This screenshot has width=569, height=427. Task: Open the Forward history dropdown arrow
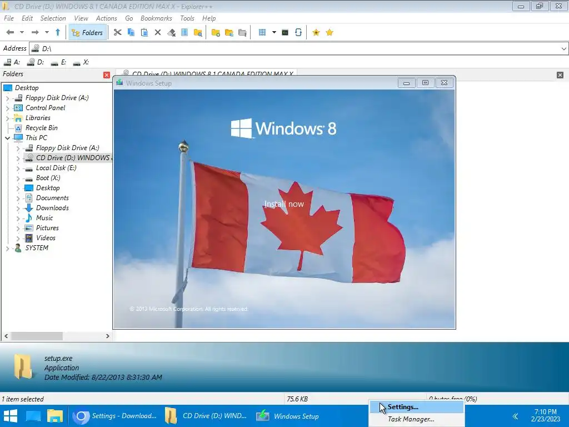click(x=47, y=32)
